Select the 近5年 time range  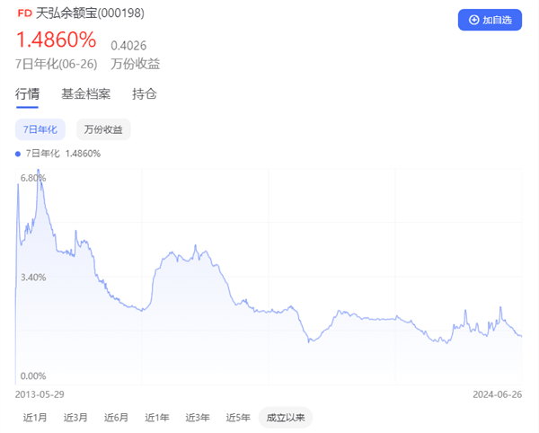pos(238,418)
